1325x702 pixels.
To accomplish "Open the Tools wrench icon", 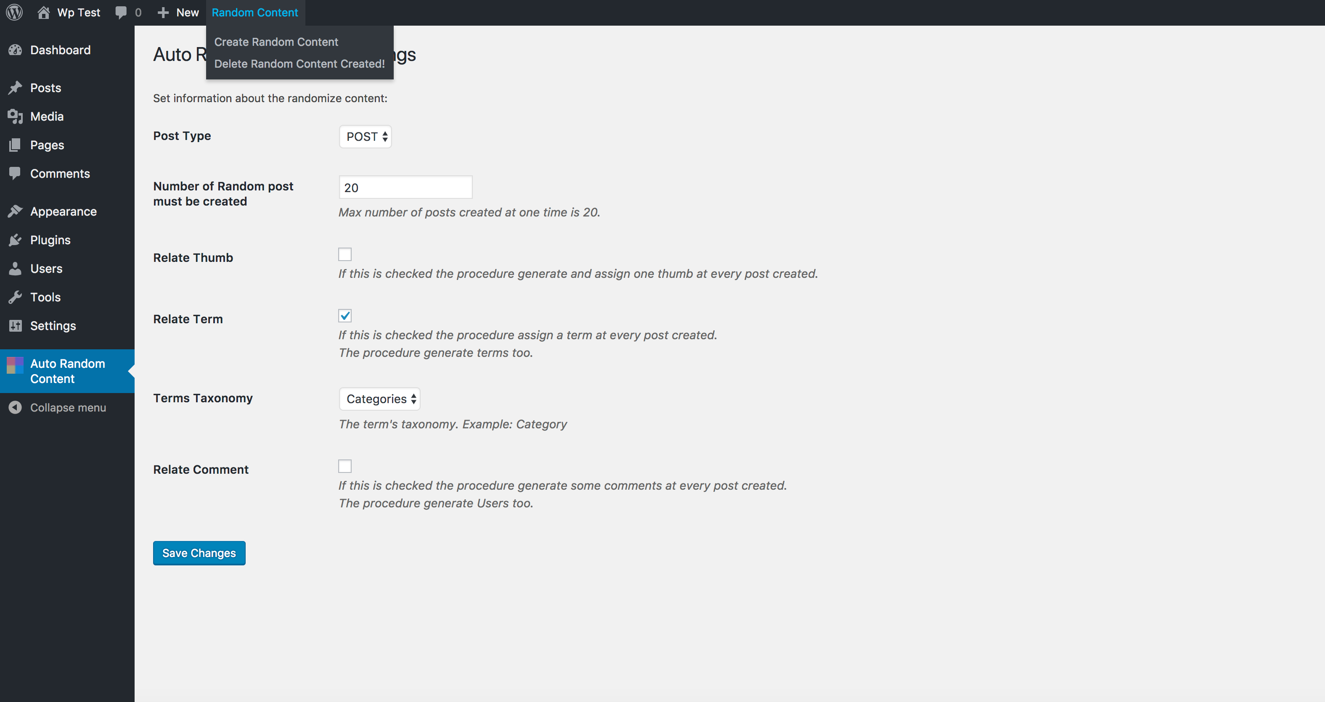I will click(16, 297).
